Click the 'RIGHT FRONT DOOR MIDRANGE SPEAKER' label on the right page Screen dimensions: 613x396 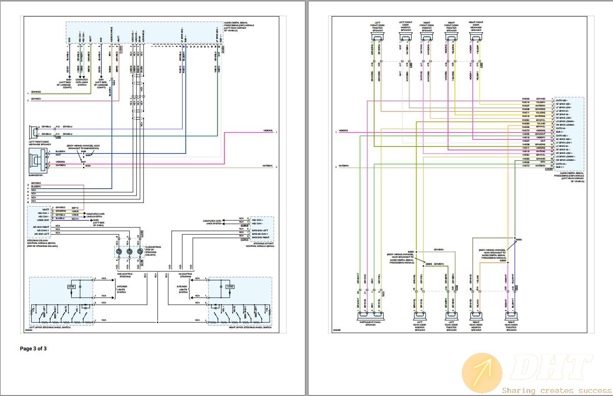pyautogui.click(x=476, y=26)
